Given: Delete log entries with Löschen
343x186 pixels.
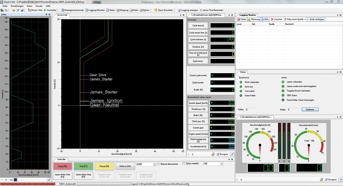Looking at the screenshot, I should pos(276,19).
